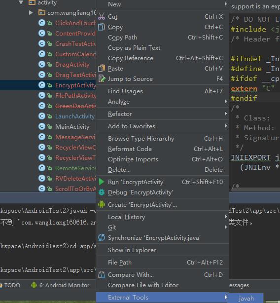Select File Path menu entry
Image resolution: width=280 pixels, height=303 pixels.
pos(162,262)
